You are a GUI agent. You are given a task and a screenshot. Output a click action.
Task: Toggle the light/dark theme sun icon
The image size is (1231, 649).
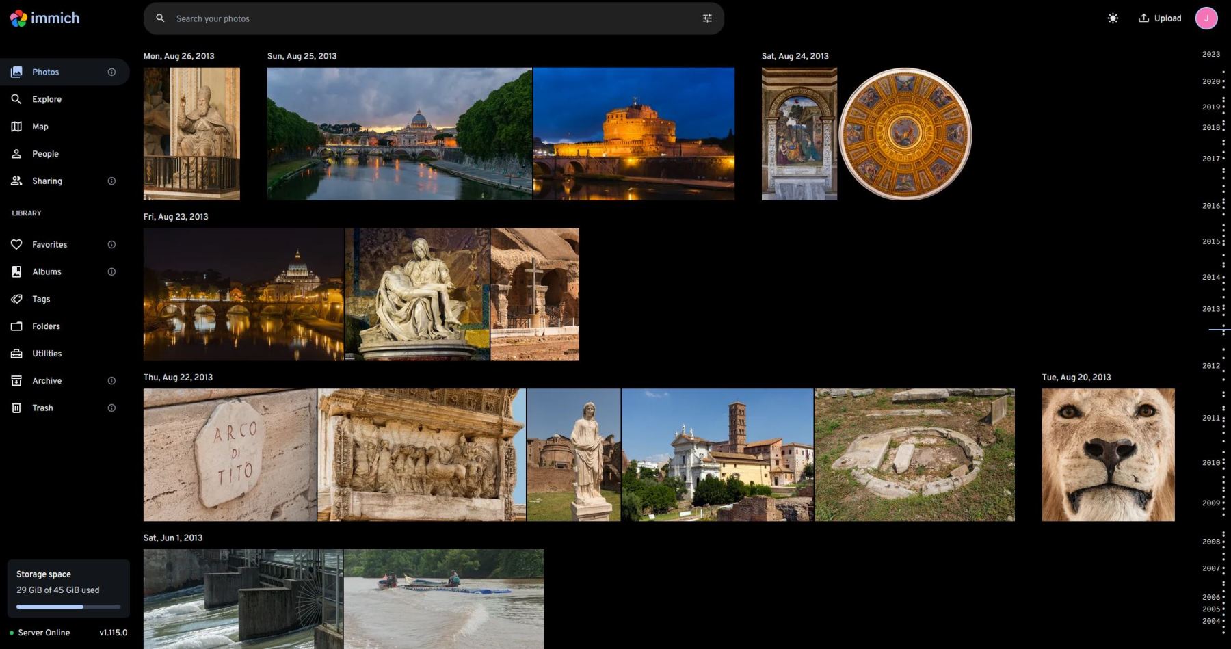[1113, 18]
